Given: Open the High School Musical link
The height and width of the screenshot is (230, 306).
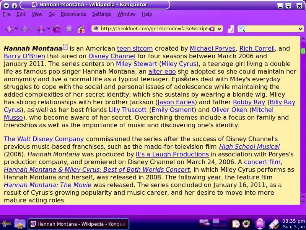Looking at the screenshot, I should point(249,146).
